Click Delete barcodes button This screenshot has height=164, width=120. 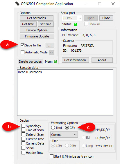[x=31, y=62]
